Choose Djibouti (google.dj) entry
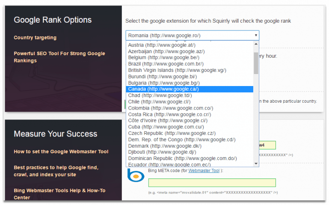Image resolution: width=329 pixels, height=205 pixels. (x=190, y=152)
